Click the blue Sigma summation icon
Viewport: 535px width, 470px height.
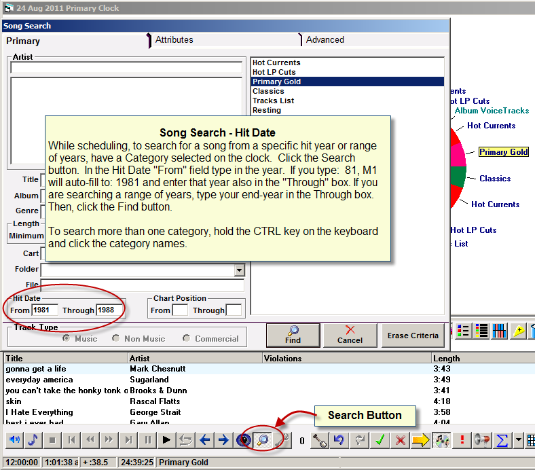[502, 440]
